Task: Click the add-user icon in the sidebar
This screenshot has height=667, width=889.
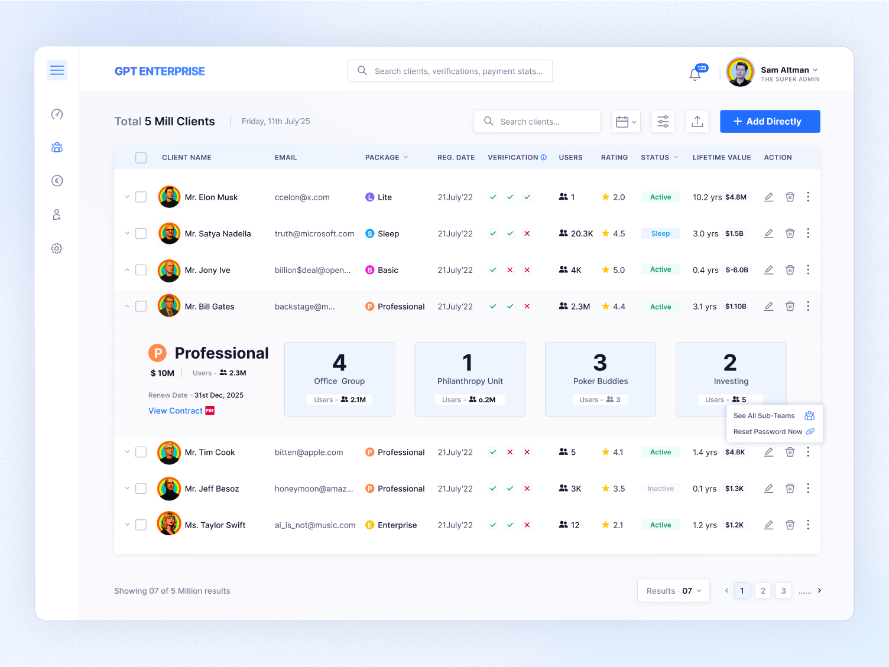Action: [x=57, y=214]
